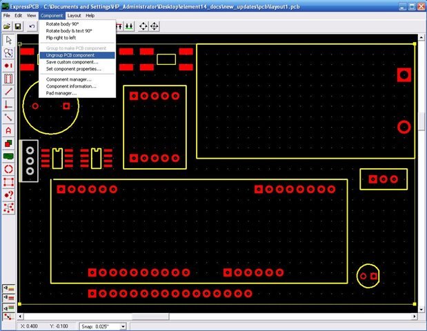Click the open file folder icon

point(7,26)
